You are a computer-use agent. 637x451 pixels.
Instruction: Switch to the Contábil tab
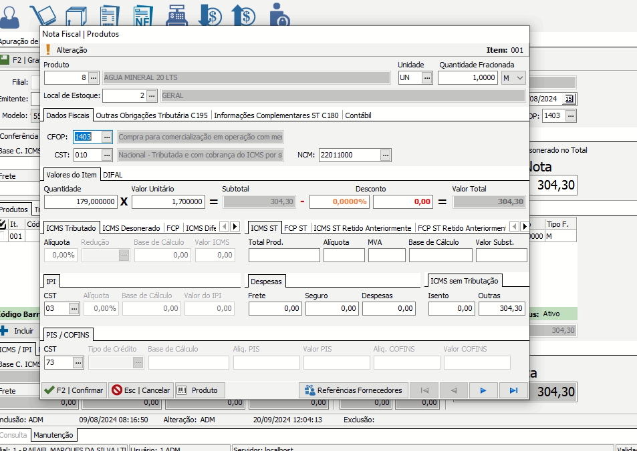click(x=358, y=115)
